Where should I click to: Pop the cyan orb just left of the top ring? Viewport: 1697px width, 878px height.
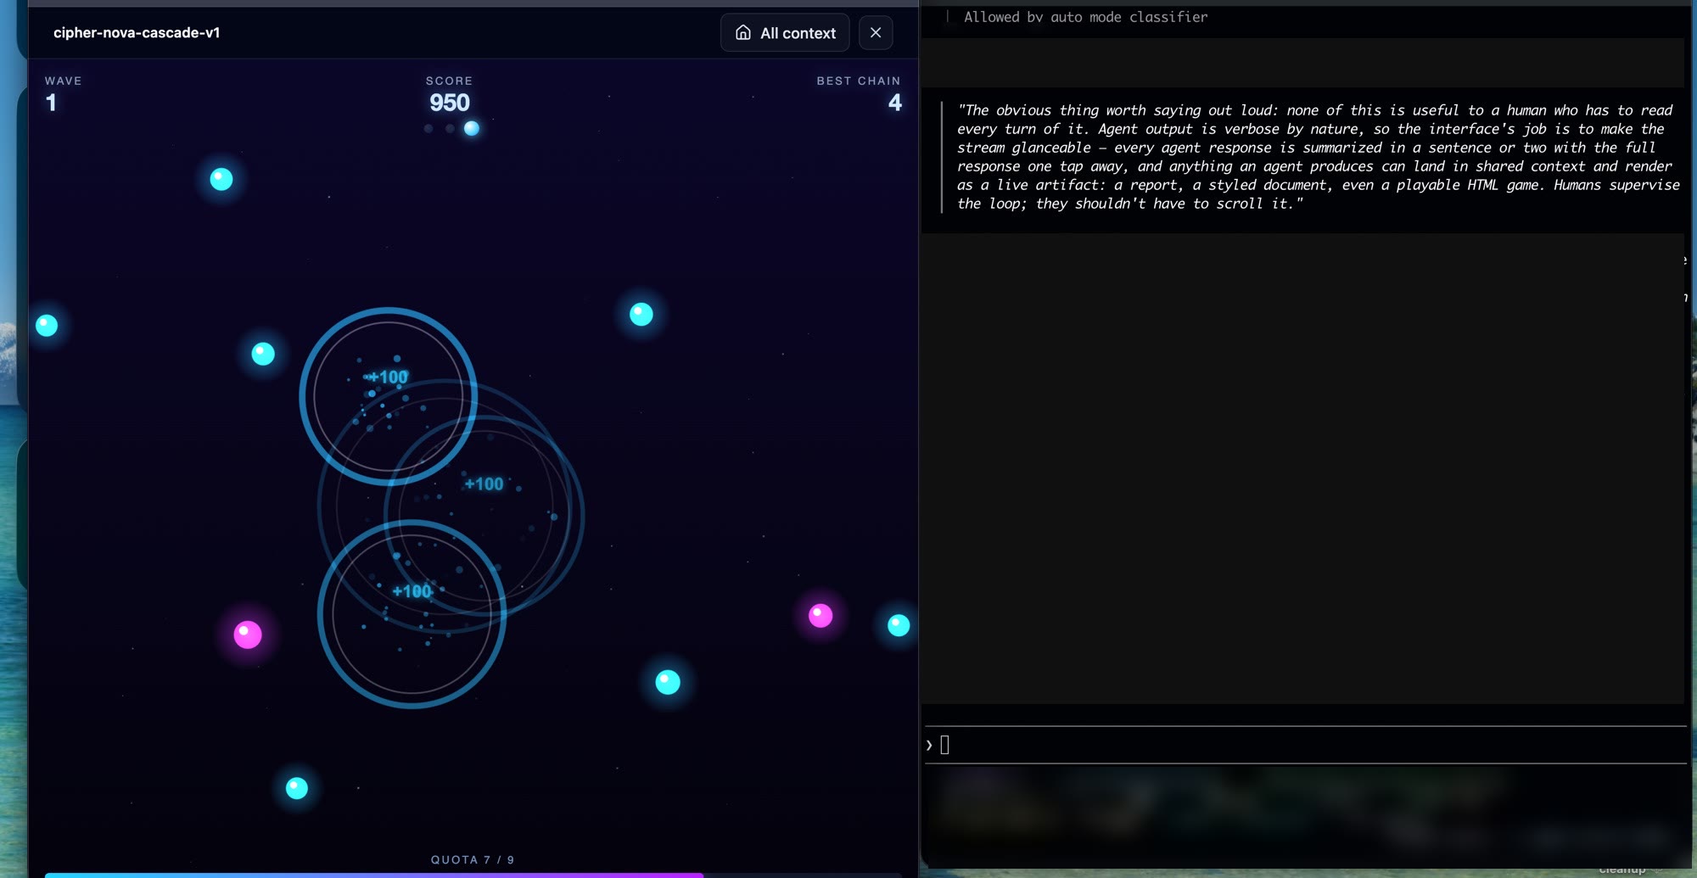[263, 354]
